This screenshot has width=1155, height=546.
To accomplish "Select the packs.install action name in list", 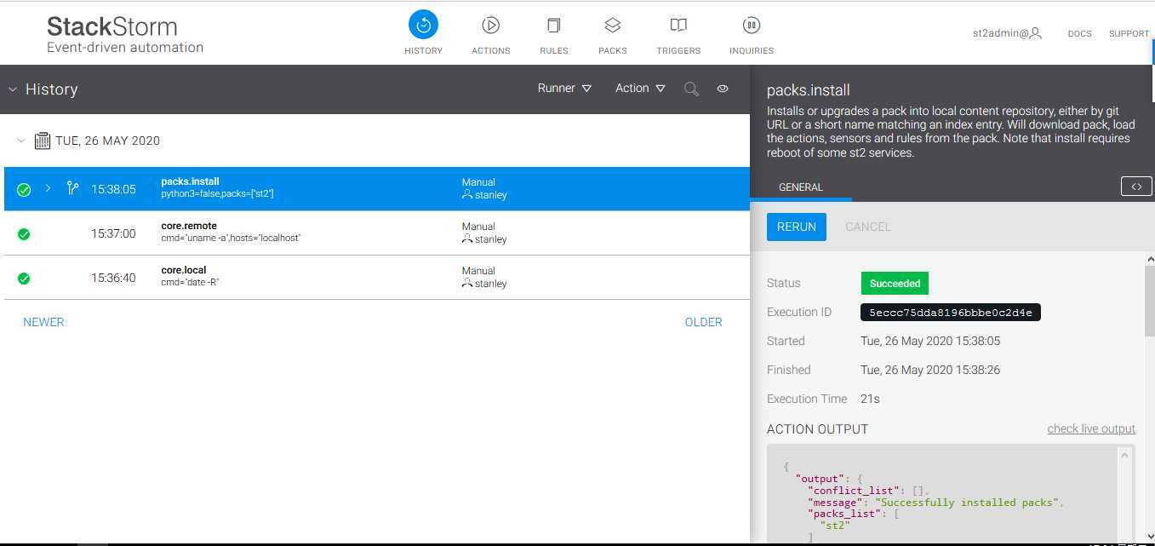I will [190, 181].
